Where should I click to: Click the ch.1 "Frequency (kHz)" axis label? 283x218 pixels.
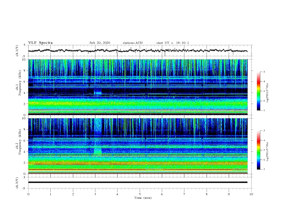click(20, 82)
